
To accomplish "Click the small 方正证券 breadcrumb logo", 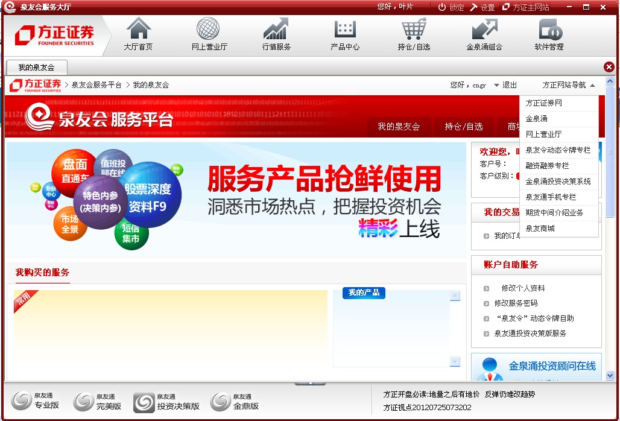I will [x=36, y=85].
